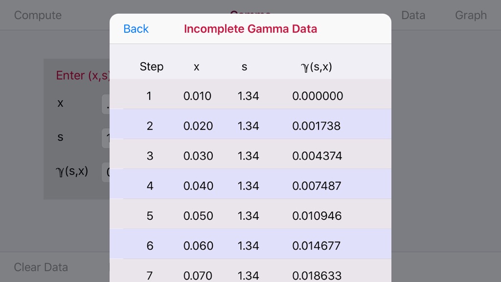Viewport: 501px width, 282px height.
Task: Click the γ(s,x) column header
Action: (x=317, y=67)
